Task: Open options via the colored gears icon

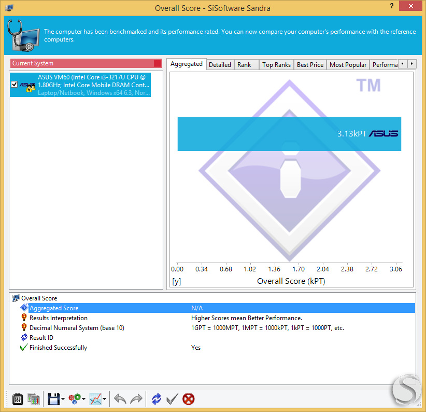Action: tap(75, 399)
